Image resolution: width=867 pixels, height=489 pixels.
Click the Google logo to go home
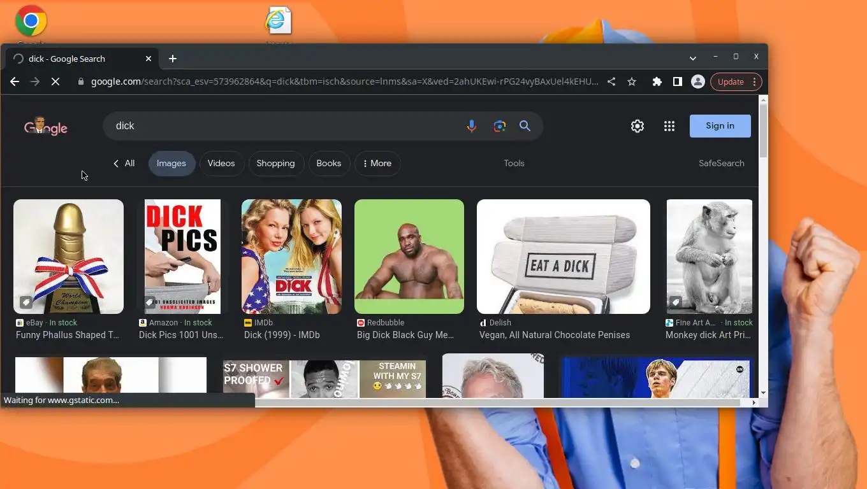[x=46, y=127]
